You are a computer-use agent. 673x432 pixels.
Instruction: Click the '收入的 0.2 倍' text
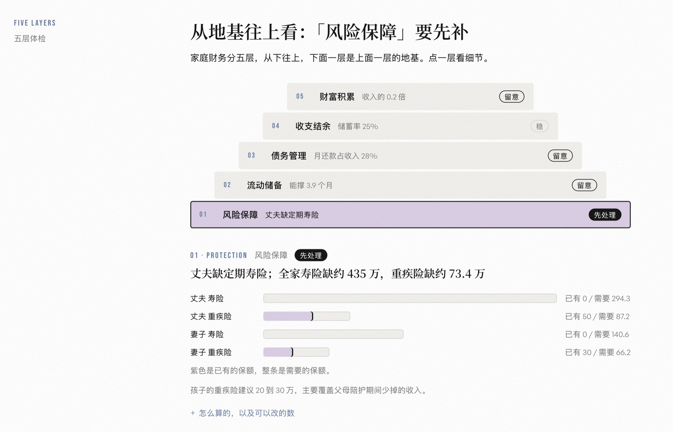click(384, 97)
